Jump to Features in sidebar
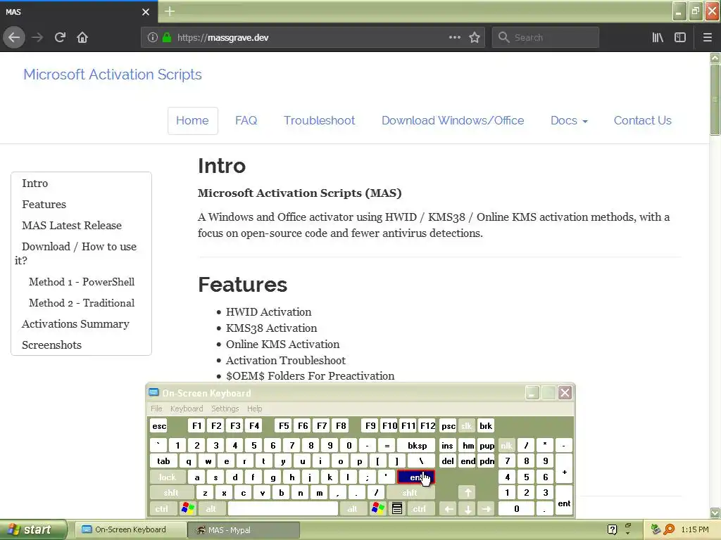The width and height of the screenshot is (721, 540). 44,205
